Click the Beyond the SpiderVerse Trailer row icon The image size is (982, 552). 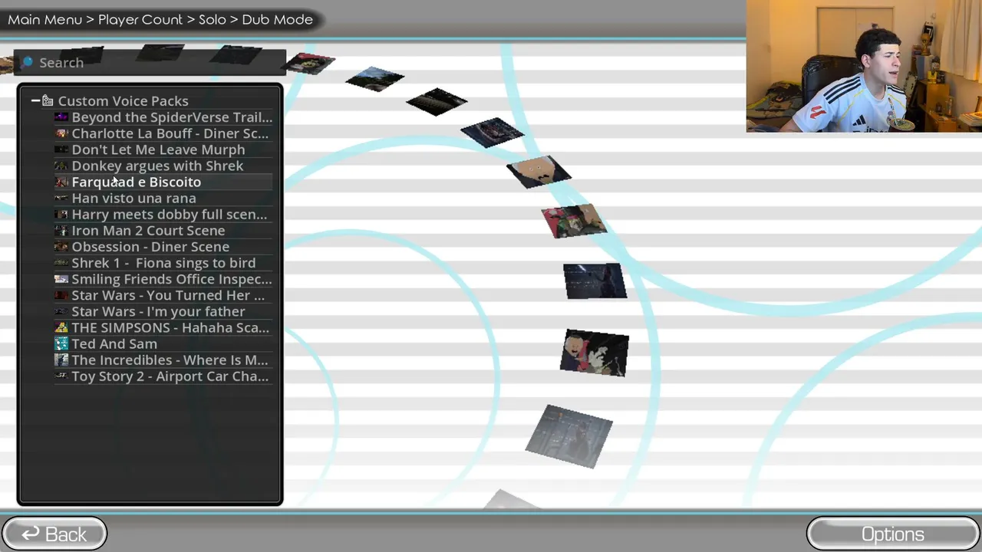[x=61, y=117]
